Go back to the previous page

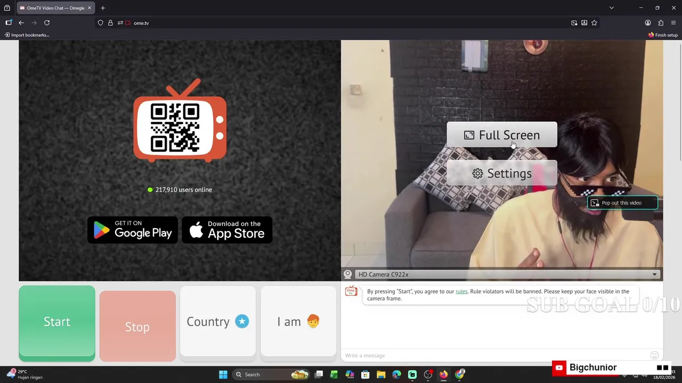click(21, 23)
